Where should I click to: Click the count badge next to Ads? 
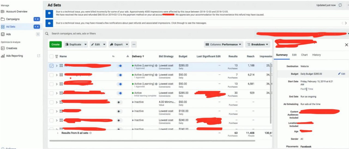point(38,34)
